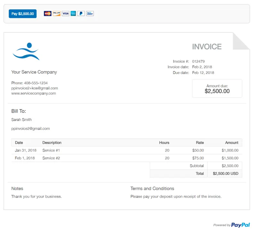Click the Notes heading
Screen dimensions: 255x236
click(x=17, y=188)
